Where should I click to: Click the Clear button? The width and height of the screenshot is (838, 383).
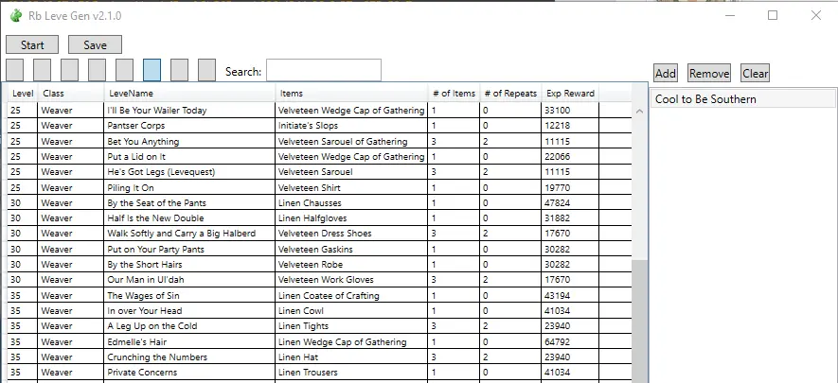[x=756, y=73]
